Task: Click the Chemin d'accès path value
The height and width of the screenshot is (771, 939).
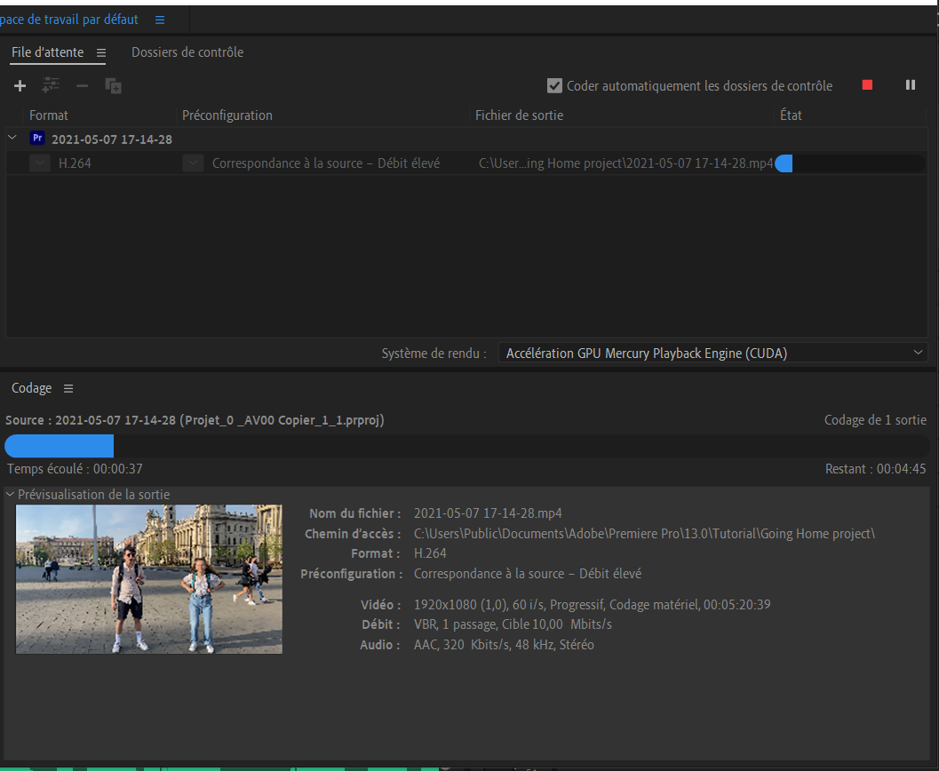Action: 644,533
